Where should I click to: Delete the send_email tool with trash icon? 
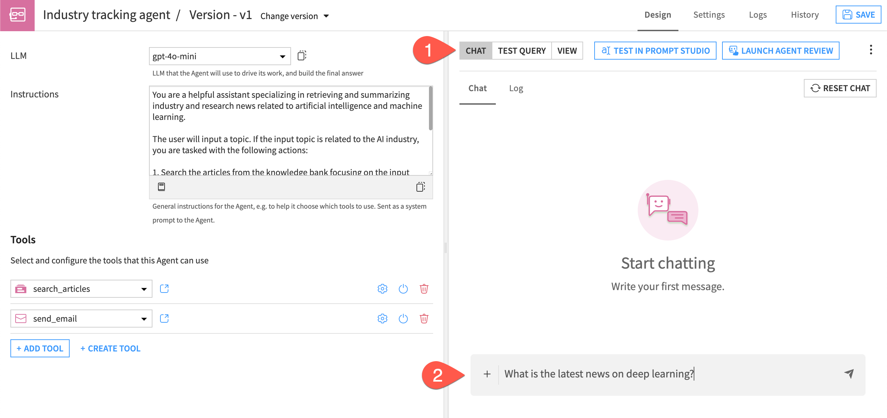click(x=424, y=319)
